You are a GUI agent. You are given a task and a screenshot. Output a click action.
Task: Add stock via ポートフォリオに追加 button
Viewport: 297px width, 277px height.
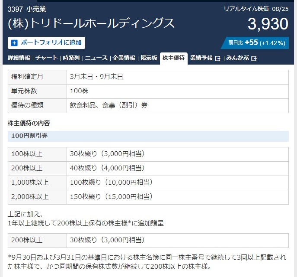tap(46, 43)
